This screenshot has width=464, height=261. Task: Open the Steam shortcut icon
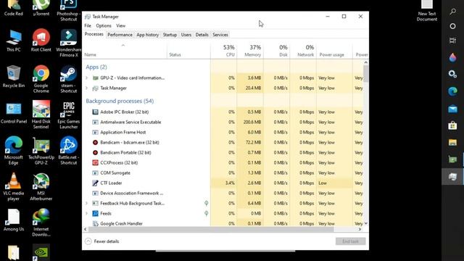click(x=68, y=79)
